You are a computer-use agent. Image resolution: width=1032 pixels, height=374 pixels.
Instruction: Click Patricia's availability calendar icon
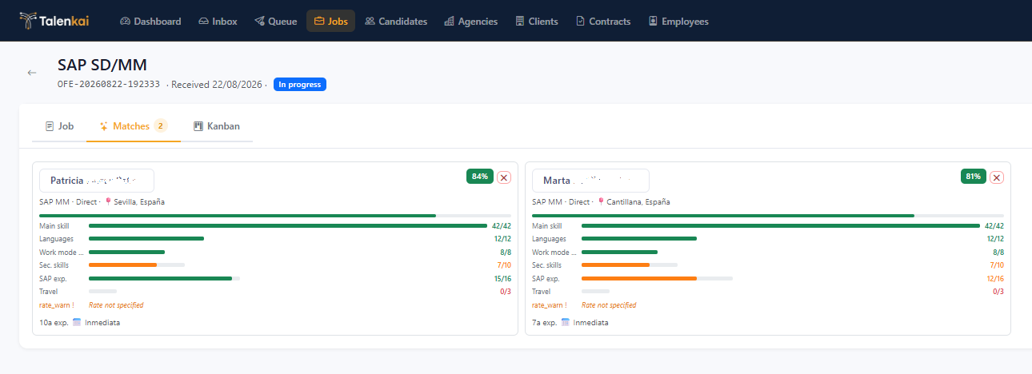[x=77, y=323]
